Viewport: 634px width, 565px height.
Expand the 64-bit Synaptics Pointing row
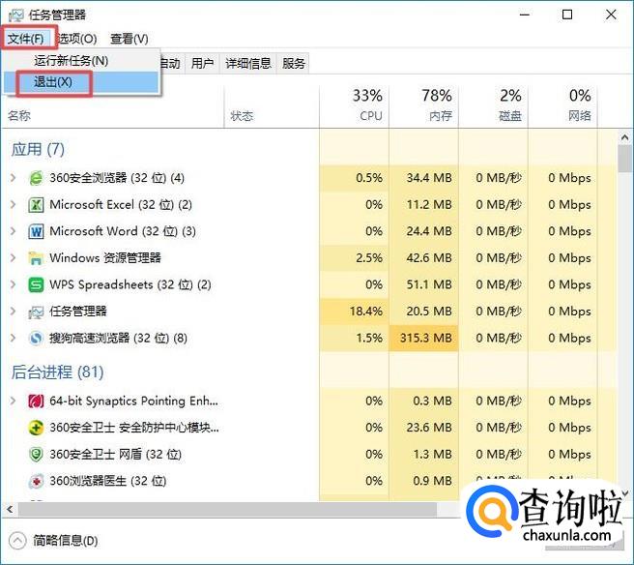coord(13,401)
